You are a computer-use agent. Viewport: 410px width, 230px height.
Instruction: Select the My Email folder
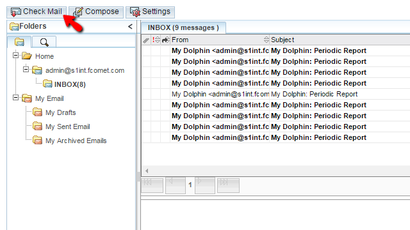(49, 98)
